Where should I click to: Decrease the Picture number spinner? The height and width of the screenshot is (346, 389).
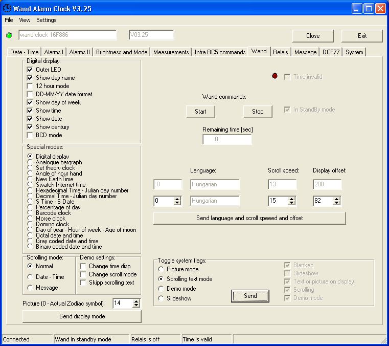[x=136, y=305]
